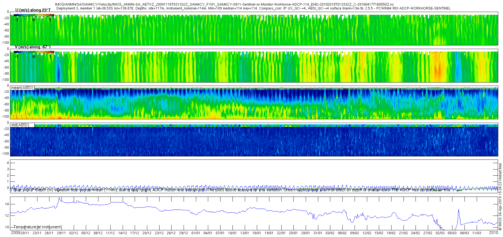Click the "28/01" date tick label
This screenshot has height=237, width=503.
coord(306,233)
